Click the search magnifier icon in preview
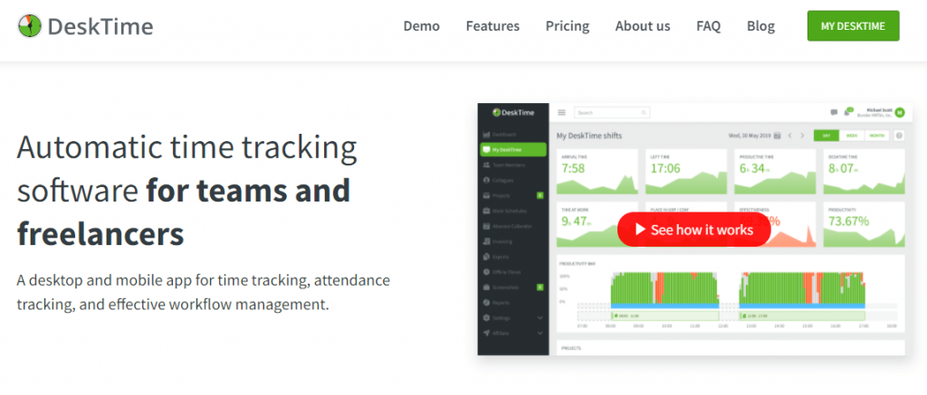Screen dimensions: 927x395 (644, 112)
